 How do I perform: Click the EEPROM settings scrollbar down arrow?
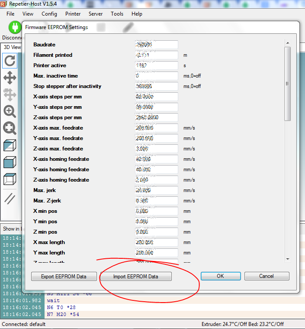[288, 259]
